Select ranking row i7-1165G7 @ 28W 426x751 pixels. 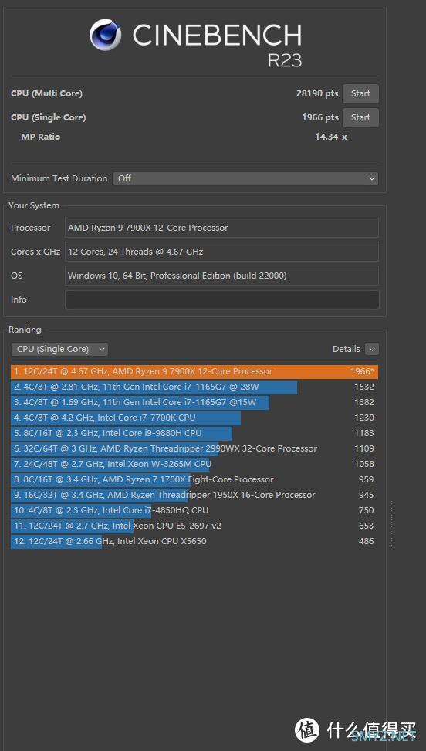(194, 387)
